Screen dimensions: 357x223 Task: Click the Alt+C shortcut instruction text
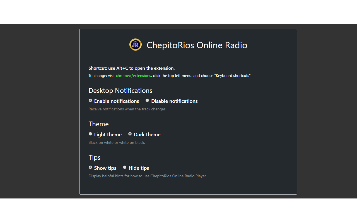pos(131,68)
